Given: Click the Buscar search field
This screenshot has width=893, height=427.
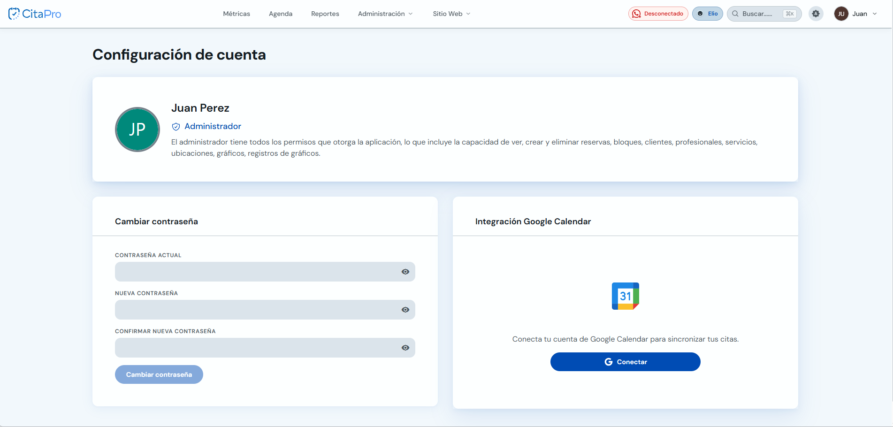Looking at the screenshot, I should click(764, 14).
